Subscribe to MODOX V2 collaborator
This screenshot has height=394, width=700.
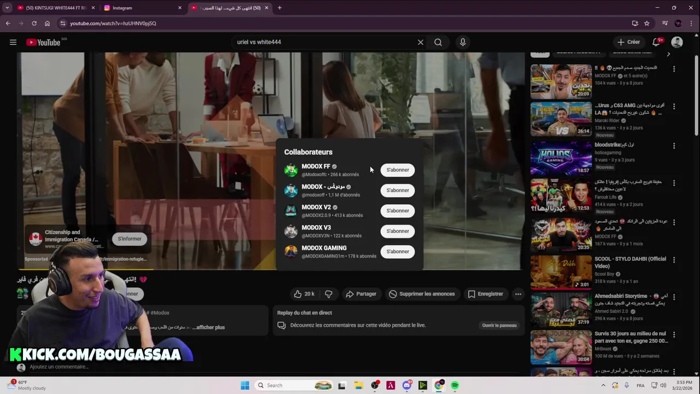click(398, 211)
